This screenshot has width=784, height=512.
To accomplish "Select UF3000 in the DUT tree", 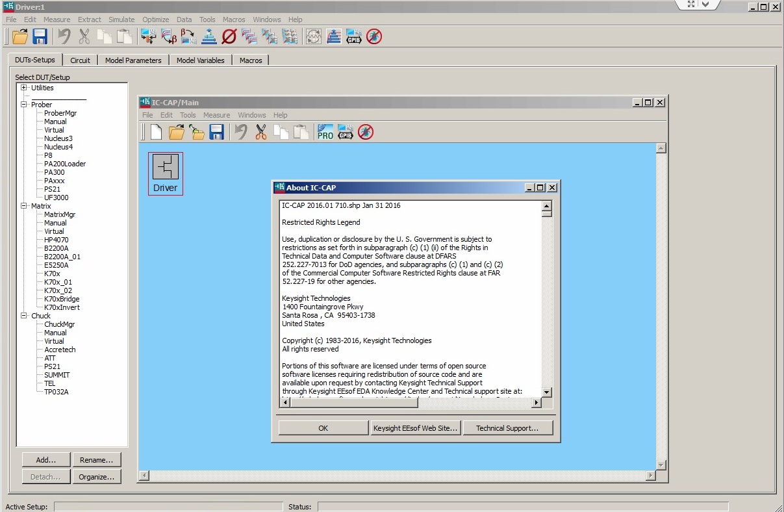I will (x=57, y=198).
